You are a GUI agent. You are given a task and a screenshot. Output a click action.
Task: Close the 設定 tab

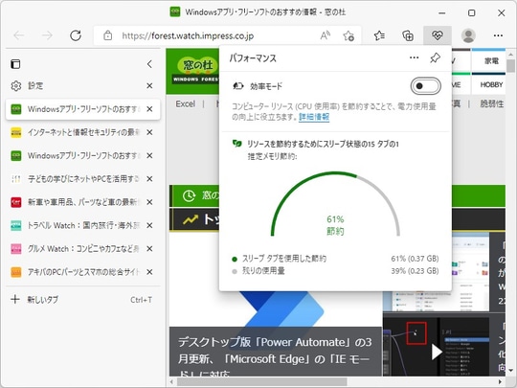149,86
